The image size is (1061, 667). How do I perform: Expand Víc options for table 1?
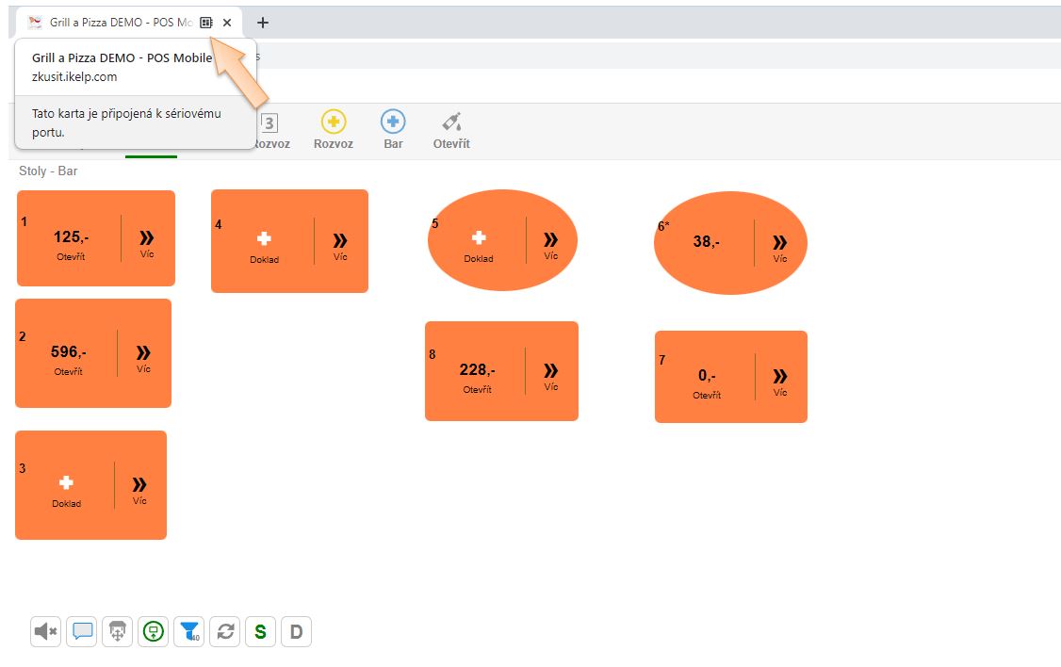pos(147,241)
